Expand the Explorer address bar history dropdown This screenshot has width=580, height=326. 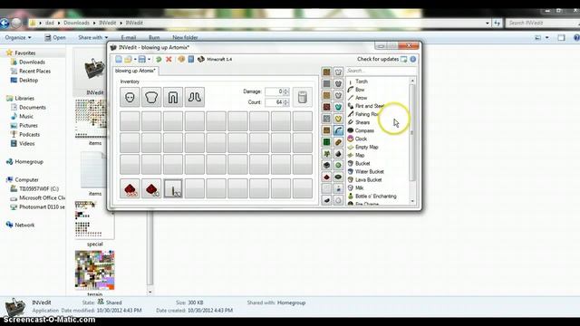point(488,23)
